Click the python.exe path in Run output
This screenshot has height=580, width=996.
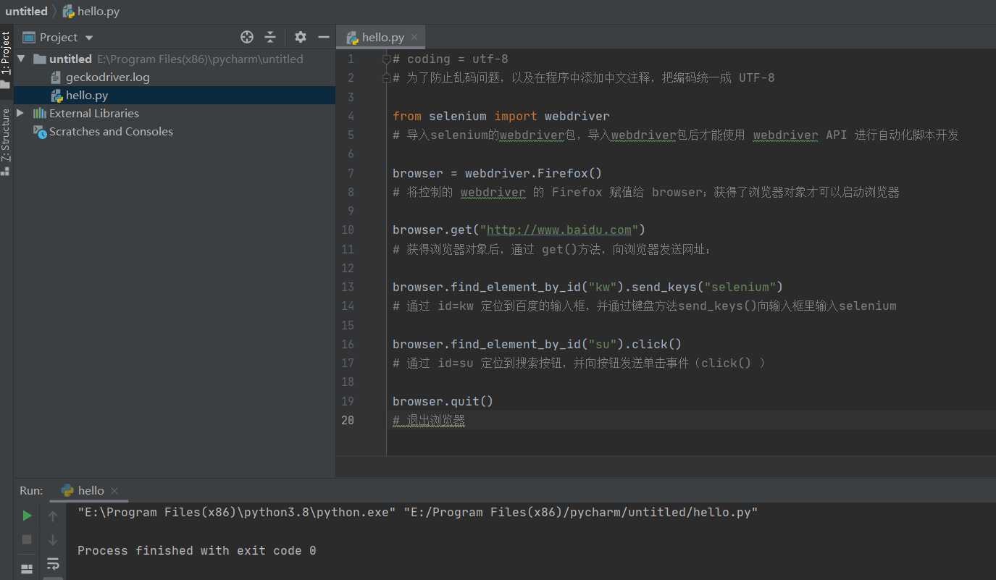[x=237, y=512]
